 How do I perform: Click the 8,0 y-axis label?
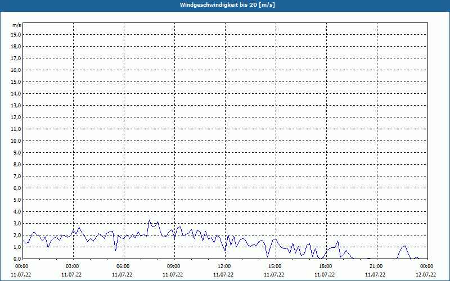coord(17,164)
